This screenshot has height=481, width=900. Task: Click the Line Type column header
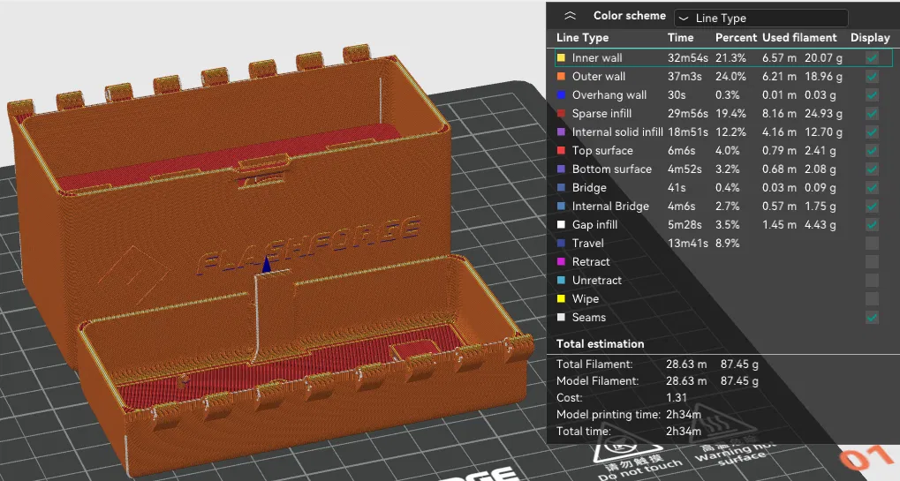tap(583, 38)
